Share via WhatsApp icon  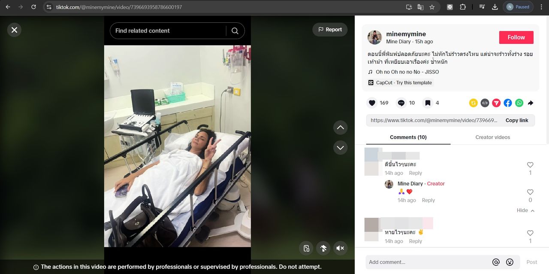coord(519,103)
